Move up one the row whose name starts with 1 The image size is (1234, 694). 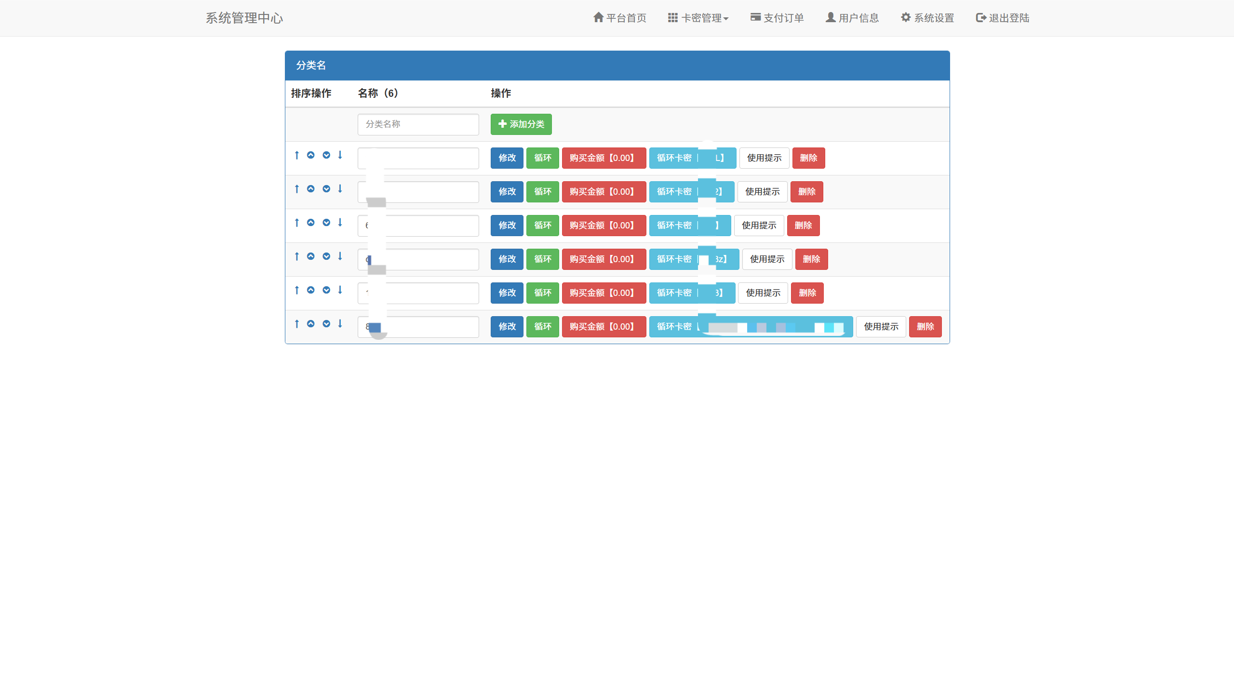point(311,290)
